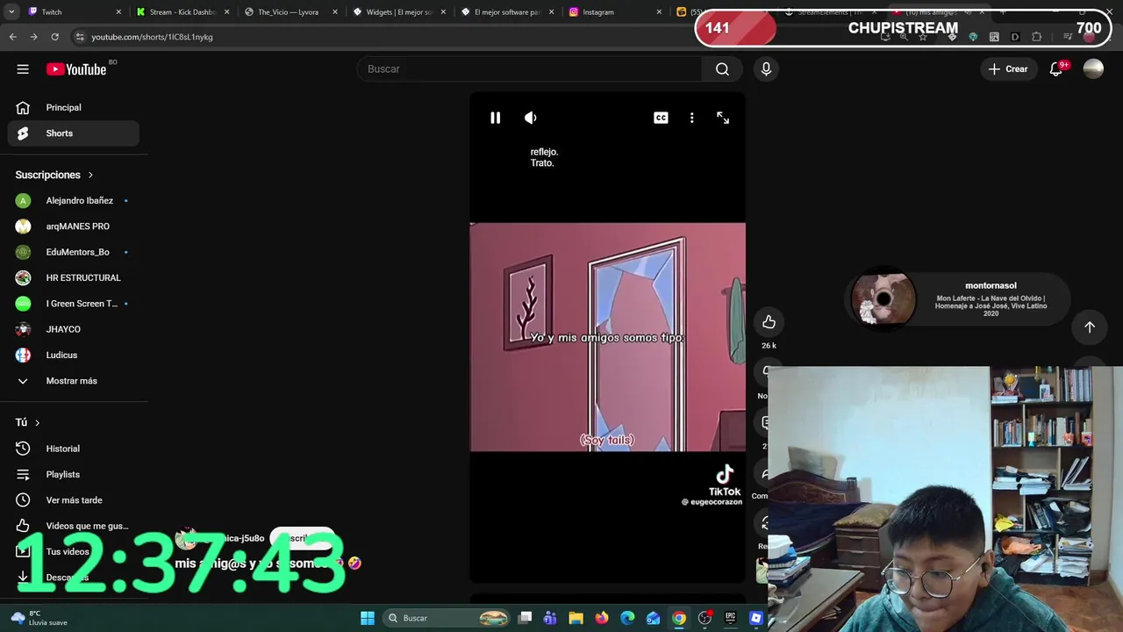Open the weather widget Lluvia suave
The width and height of the screenshot is (1123, 632).
[39, 618]
